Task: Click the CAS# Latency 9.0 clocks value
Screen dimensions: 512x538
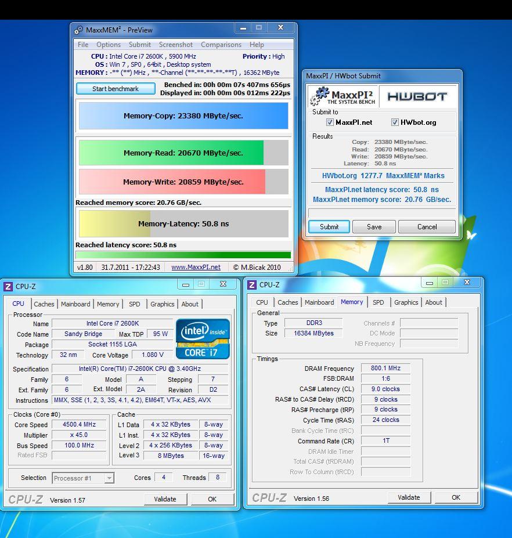Action: tap(385, 389)
